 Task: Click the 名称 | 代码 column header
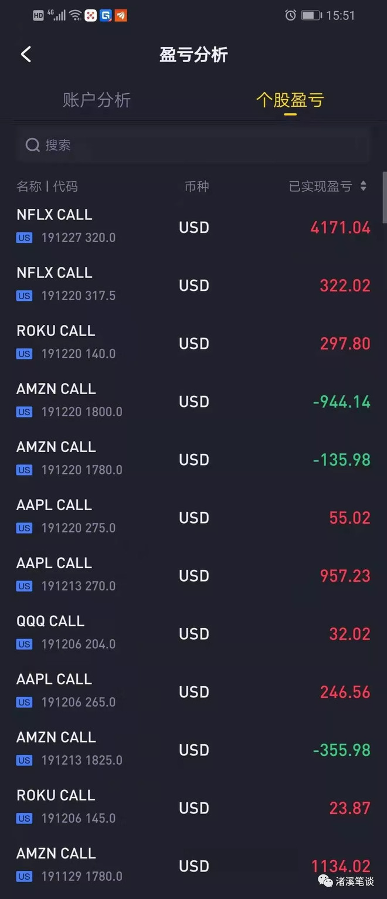[x=47, y=186]
